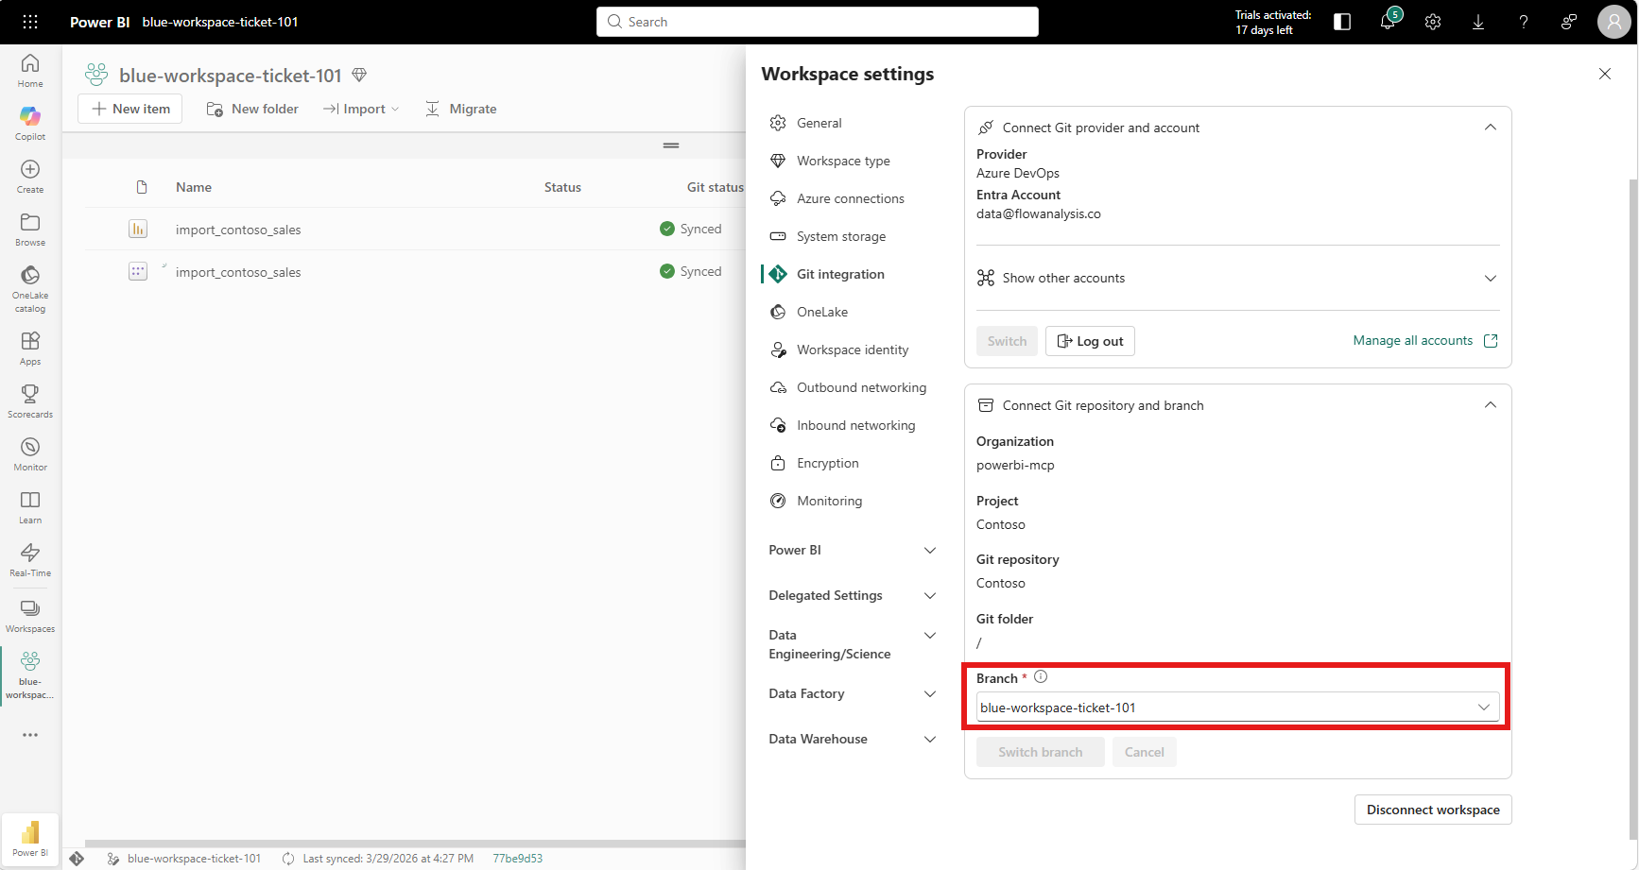The height and width of the screenshot is (870, 1639).
Task: Click the feedback icon in the top bar
Action: 1569,22
